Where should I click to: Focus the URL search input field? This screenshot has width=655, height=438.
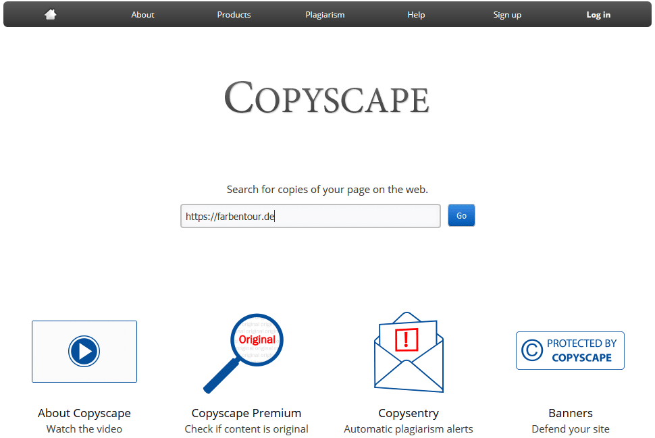coord(311,216)
